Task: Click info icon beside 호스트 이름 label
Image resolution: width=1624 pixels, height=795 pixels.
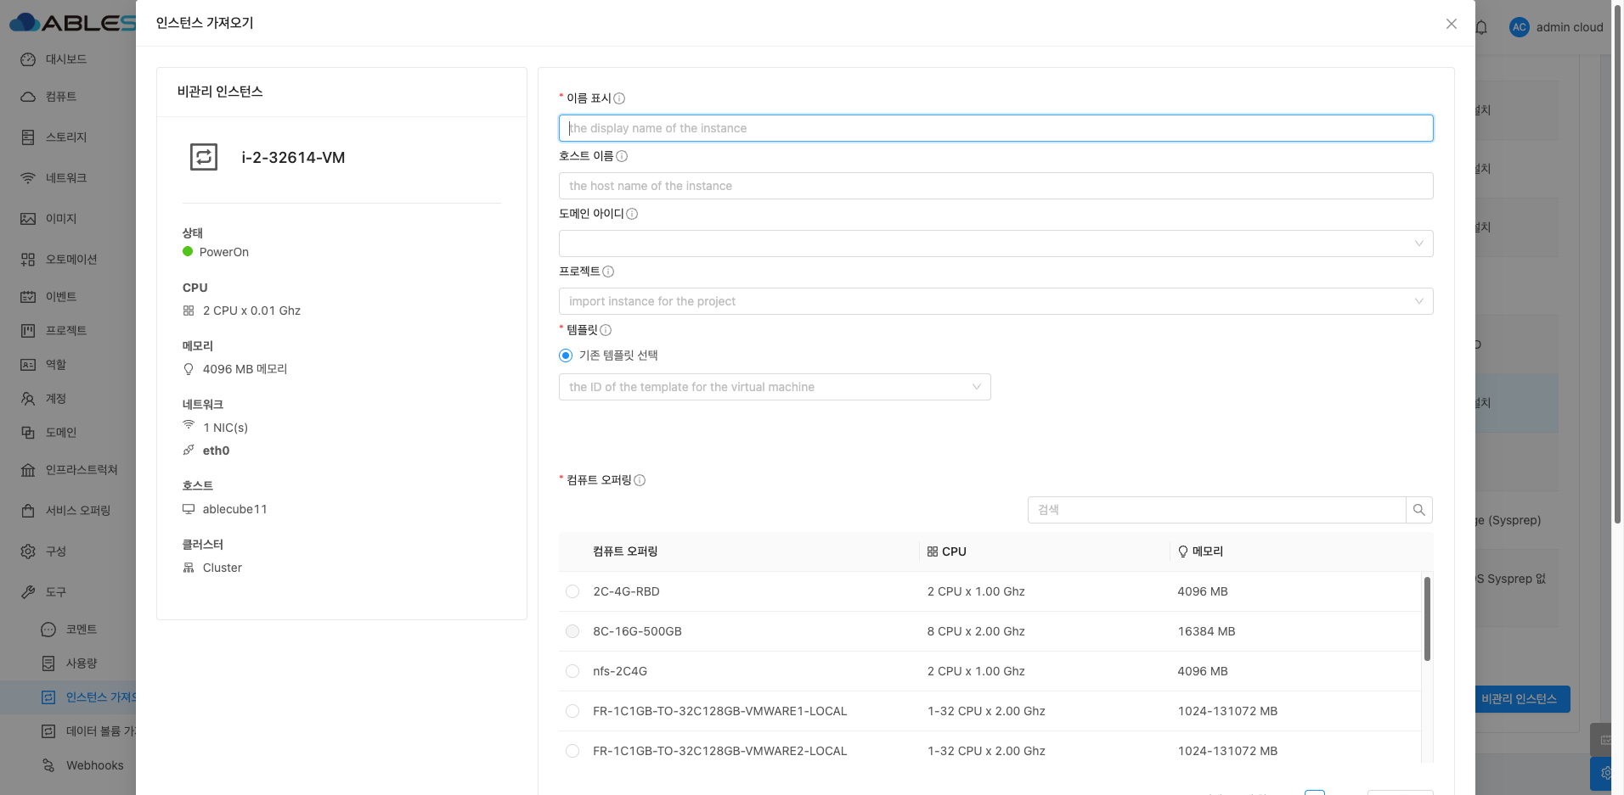Action: point(622,156)
